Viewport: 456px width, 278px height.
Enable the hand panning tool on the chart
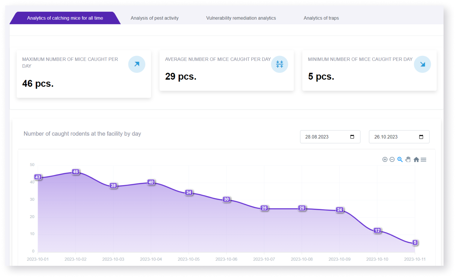[x=408, y=159]
